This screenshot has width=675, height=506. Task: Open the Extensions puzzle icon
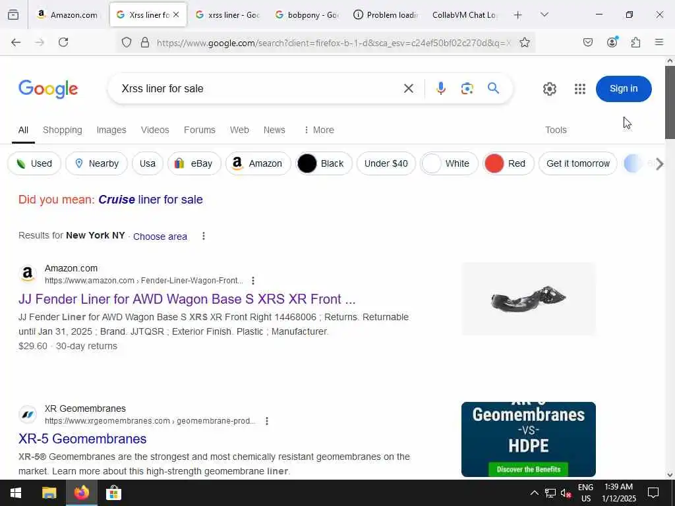point(635,42)
